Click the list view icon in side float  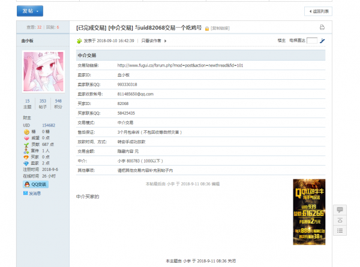pyautogui.click(x=340, y=231)
